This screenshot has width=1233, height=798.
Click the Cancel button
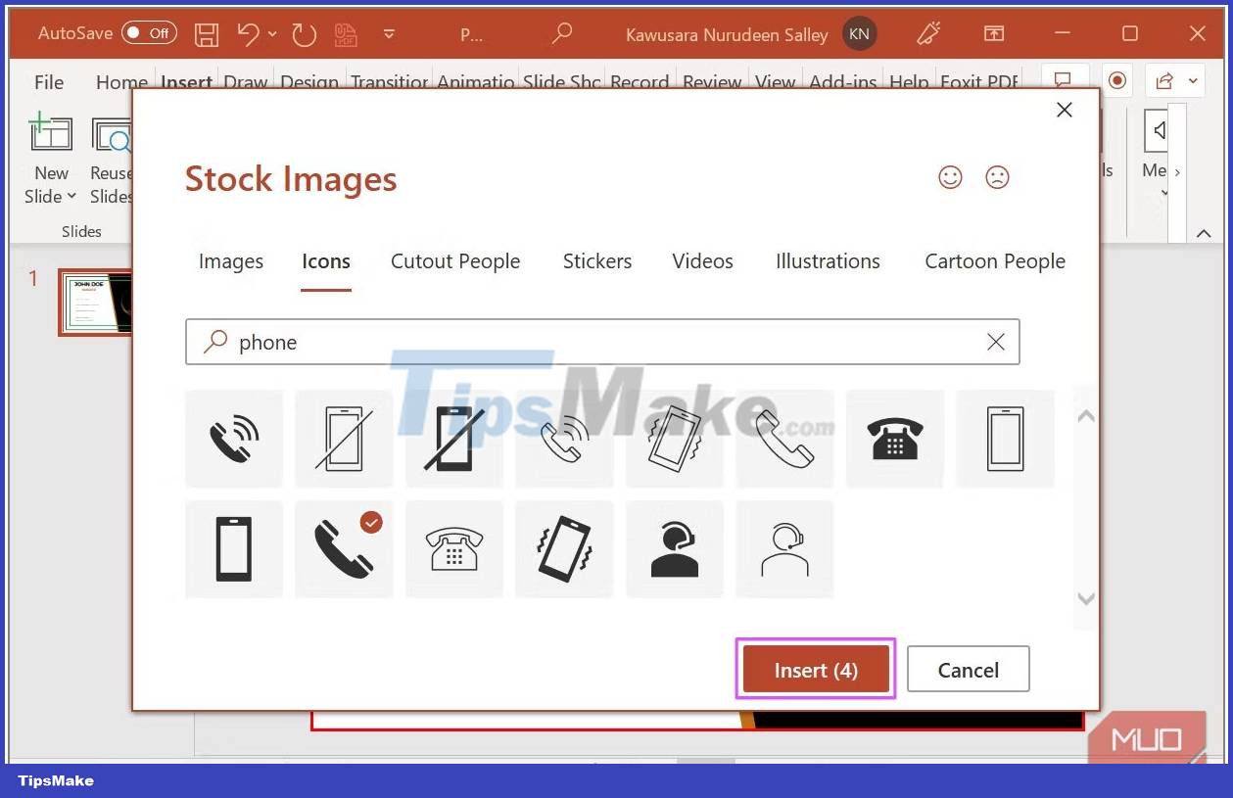(968, 669)
